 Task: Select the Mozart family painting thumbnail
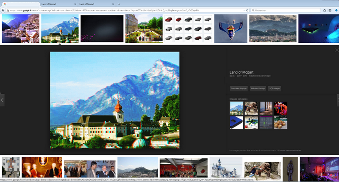(42, 168)
